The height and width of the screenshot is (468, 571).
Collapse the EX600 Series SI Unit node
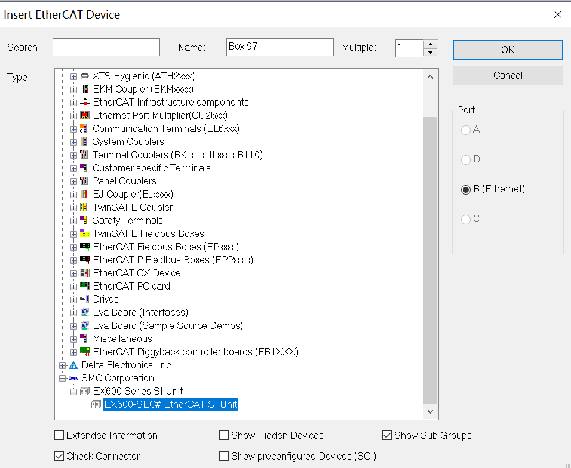pyautogui.click(x=73, y=392)
